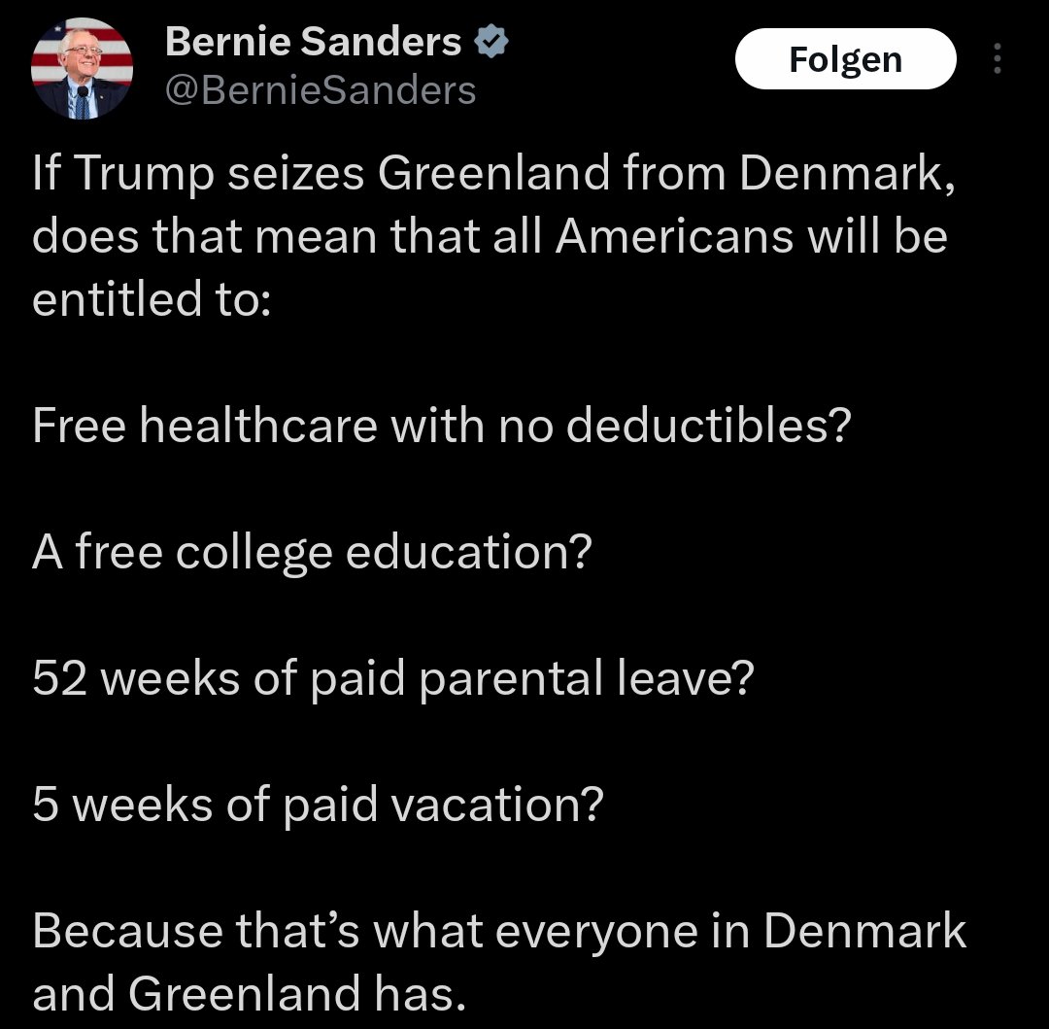Tap the '52 weeks of paid parental leave?' line
The image size is (1049, 1029).
point(392,679)
